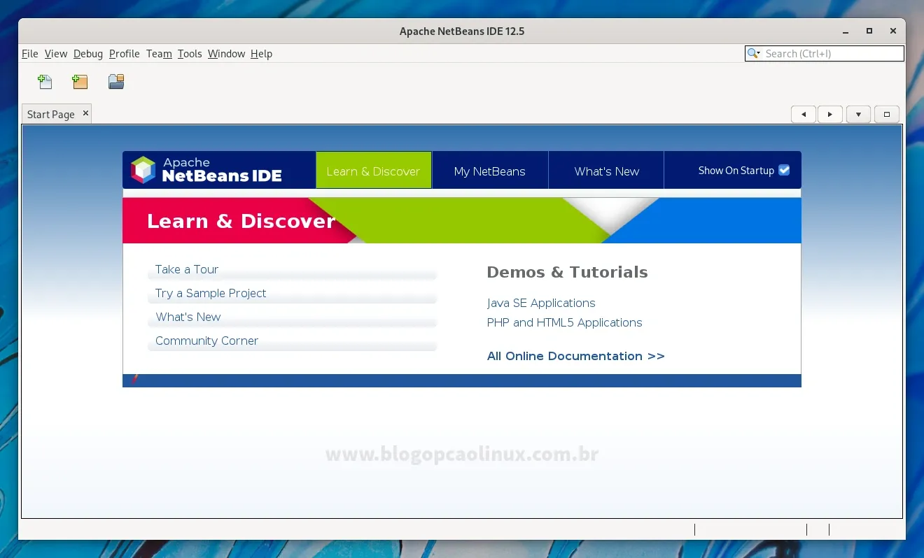Switch to What's New header tab
Screen dimensions: 924x558
[606, 171]
